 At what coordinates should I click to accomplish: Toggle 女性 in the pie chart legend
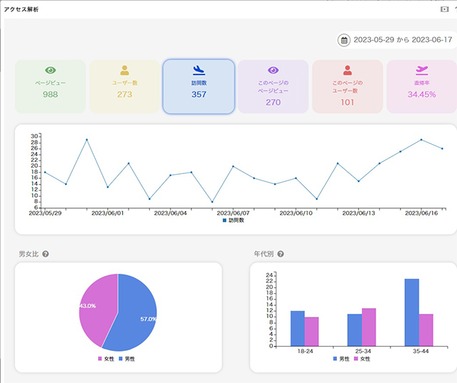coord(105,359)
